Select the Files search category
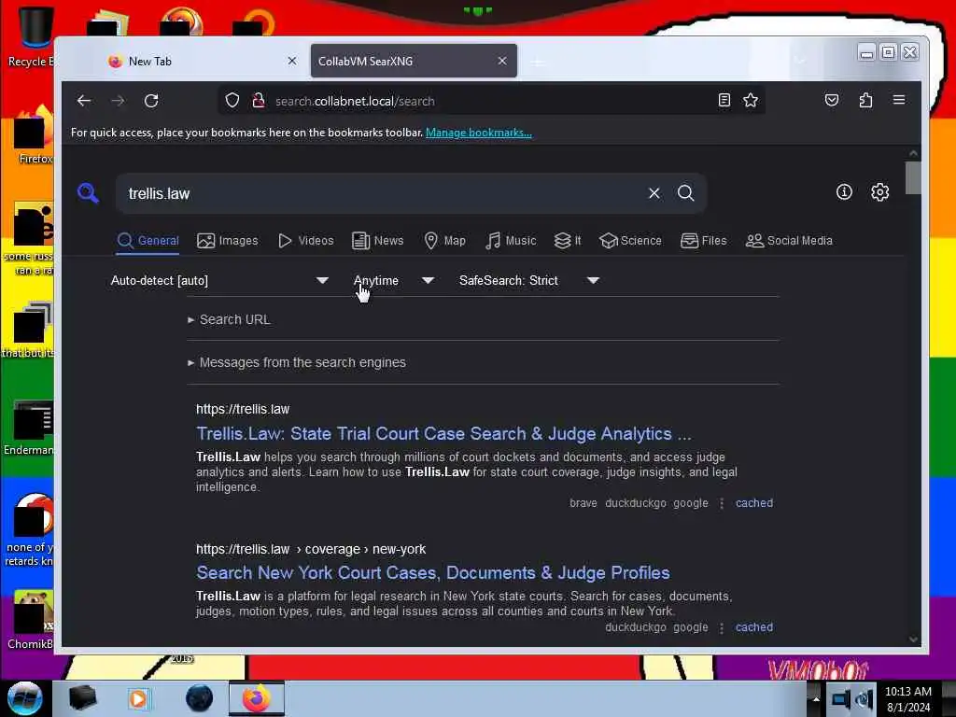This screenshot has width=956, height=717. tap(704, 241)
